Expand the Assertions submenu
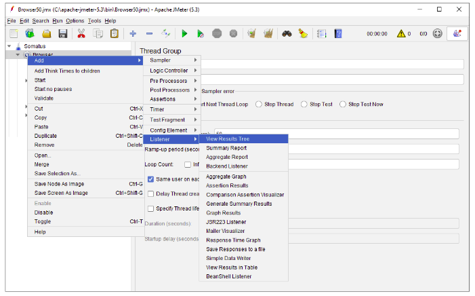This screenshot has width=475, height=296. point(171,99)
